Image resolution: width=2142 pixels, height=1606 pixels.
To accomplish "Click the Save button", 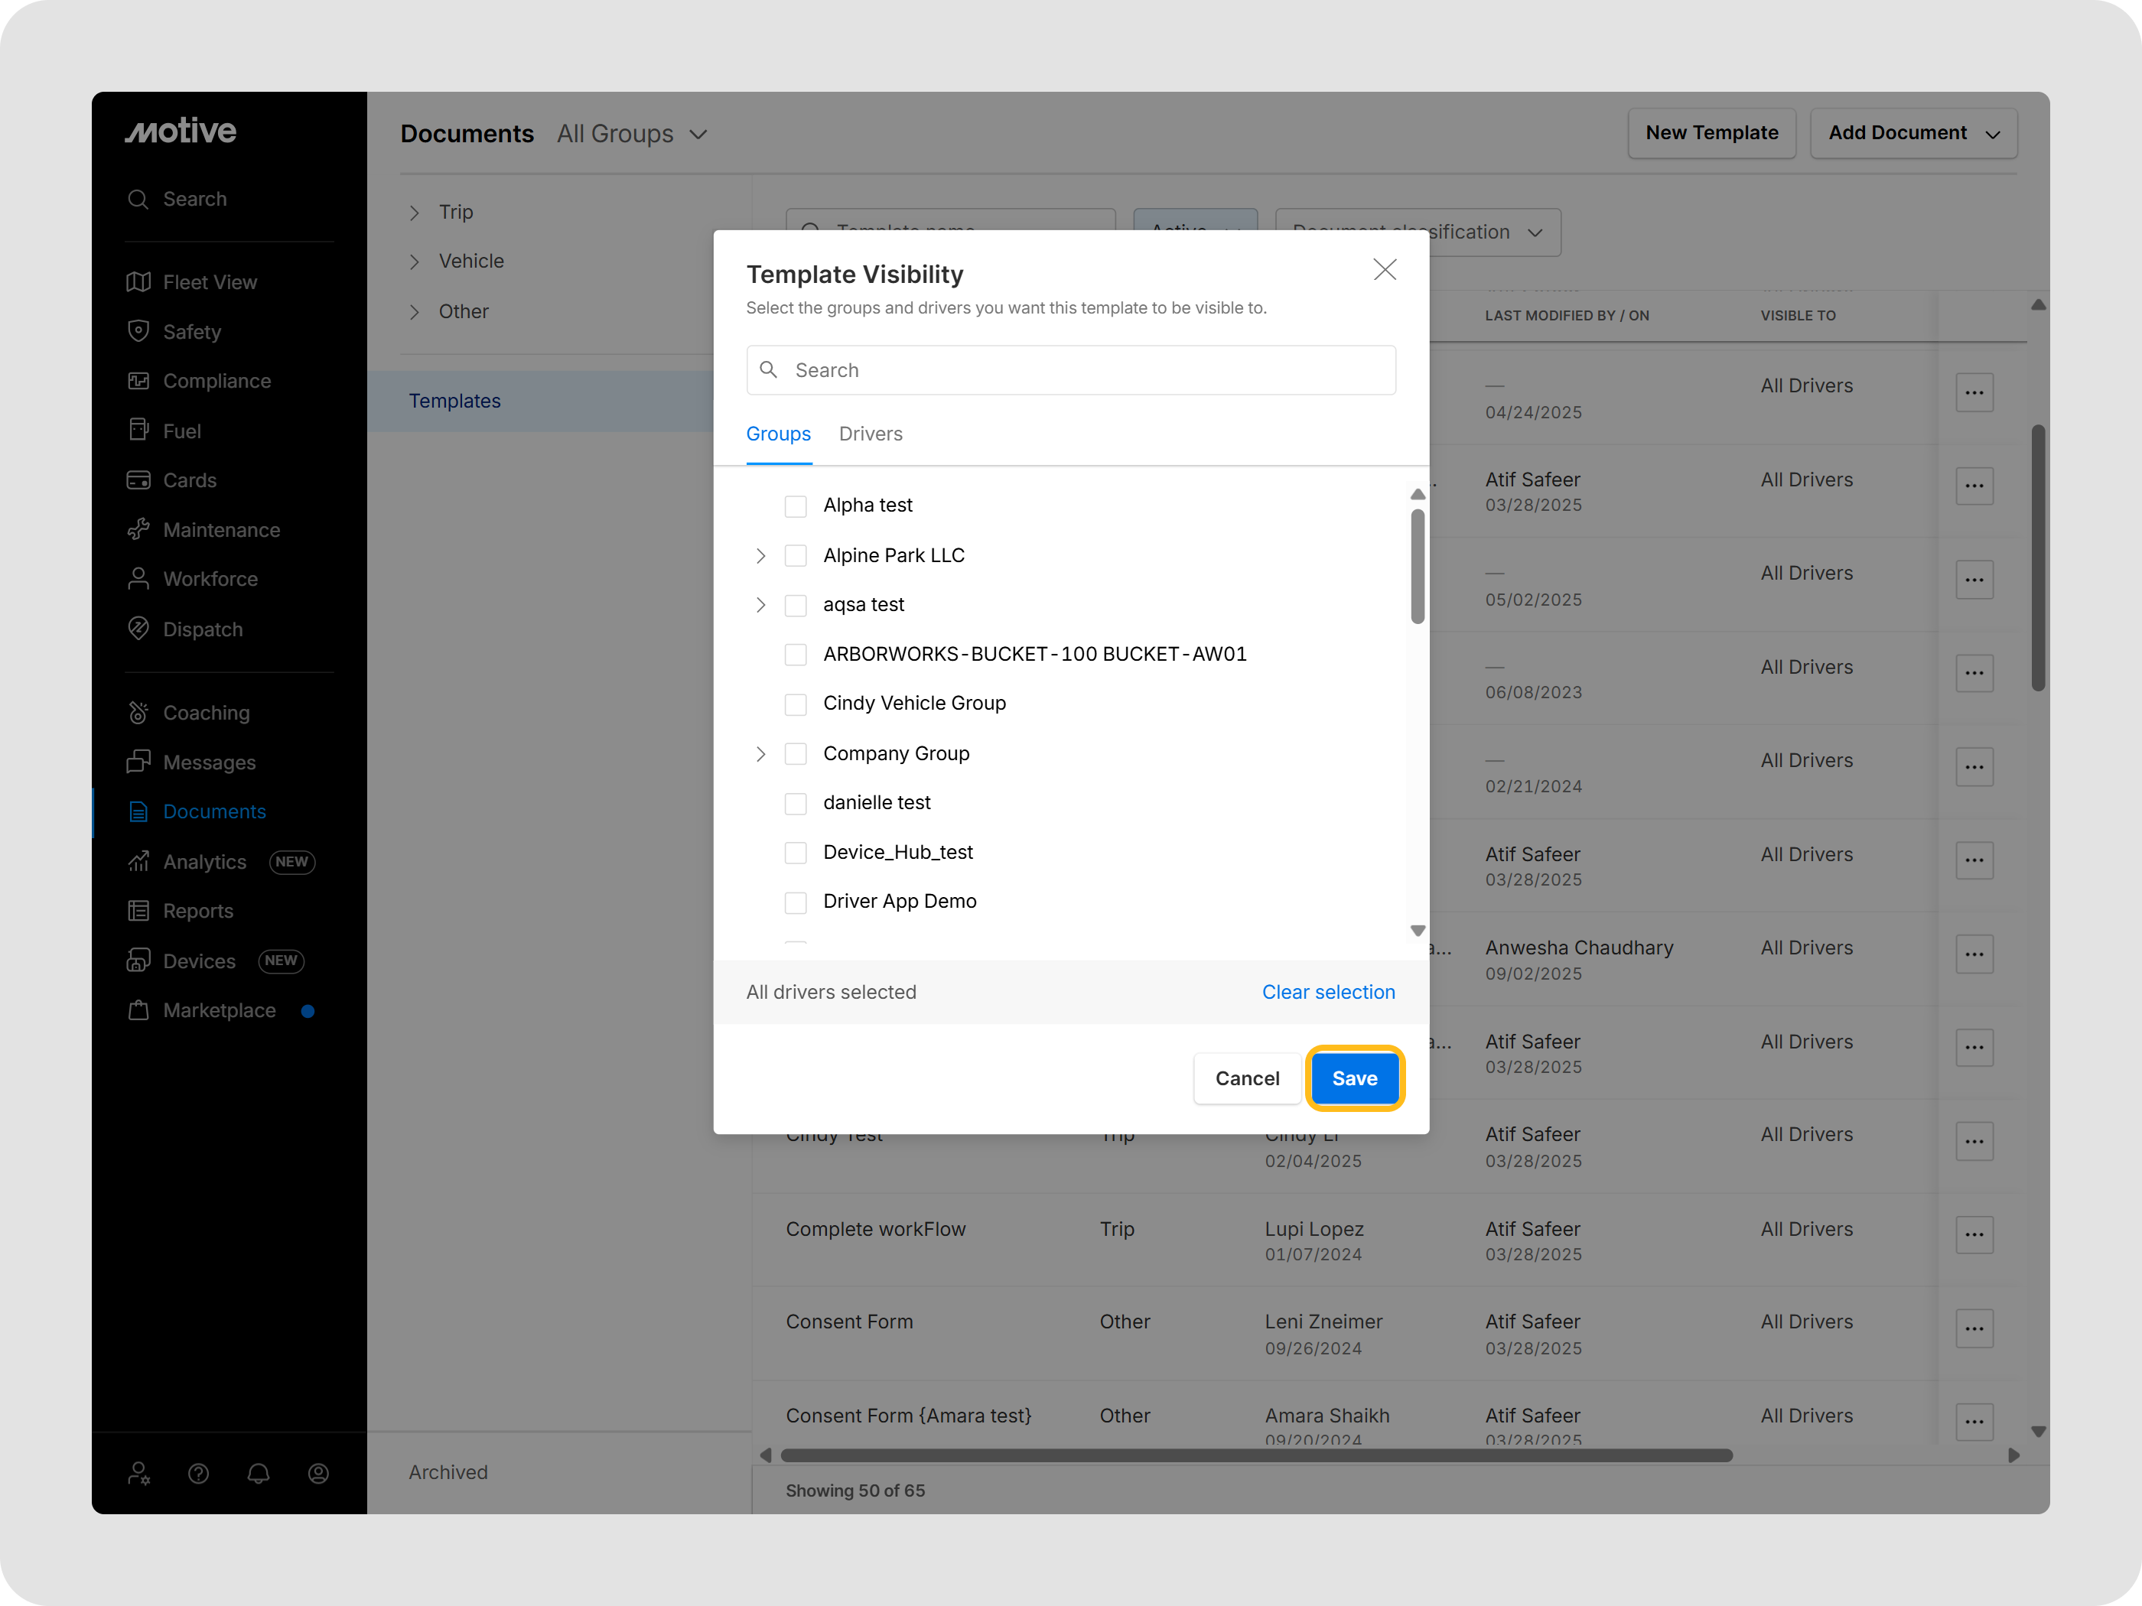I will click(x=1354, y=1078).
